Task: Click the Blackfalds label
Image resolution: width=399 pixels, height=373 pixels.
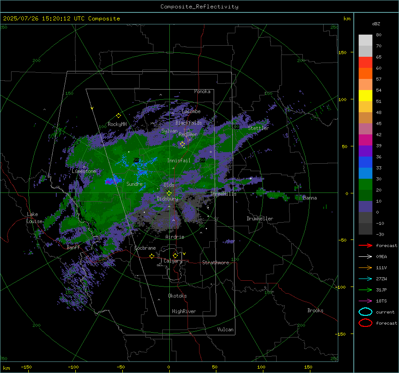Action: [x=188, y=123]
